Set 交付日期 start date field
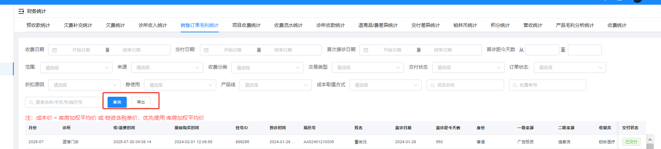 (x=233, y=50)
